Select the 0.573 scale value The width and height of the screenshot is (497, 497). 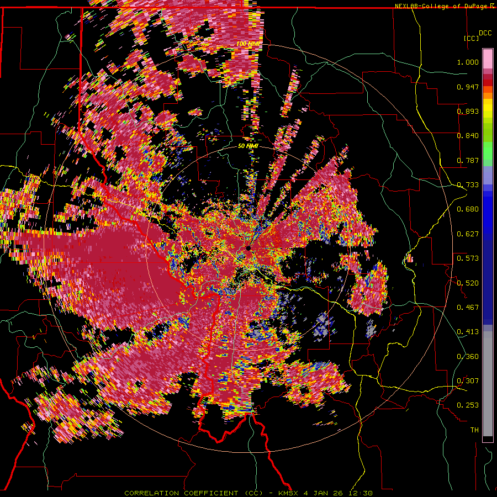pos(468,258)
